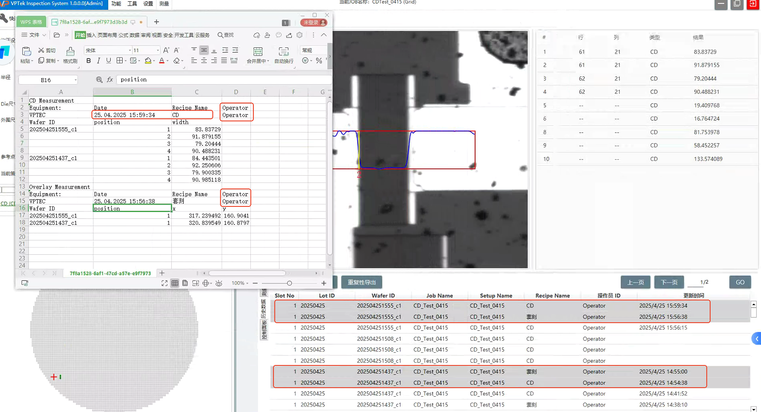Click the page layout view icon in status bar
This screenshot has height=412, width=761.
(x=185, y=283)
